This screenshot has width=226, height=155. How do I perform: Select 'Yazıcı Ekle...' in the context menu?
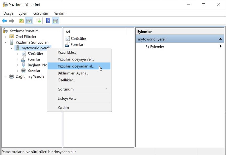(67, 52)
